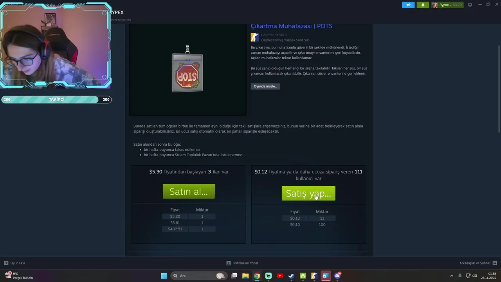This screenshot has width=501, height=282.
Task: Open the weather widget on taskbar
Action: (19, 276)
